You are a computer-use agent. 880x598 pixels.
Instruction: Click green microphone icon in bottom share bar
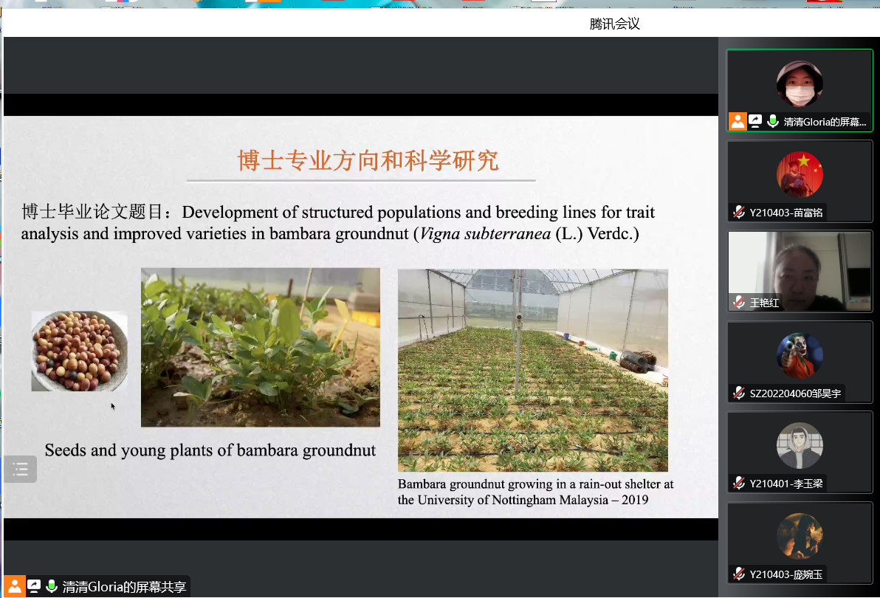(x=52, y=587)
